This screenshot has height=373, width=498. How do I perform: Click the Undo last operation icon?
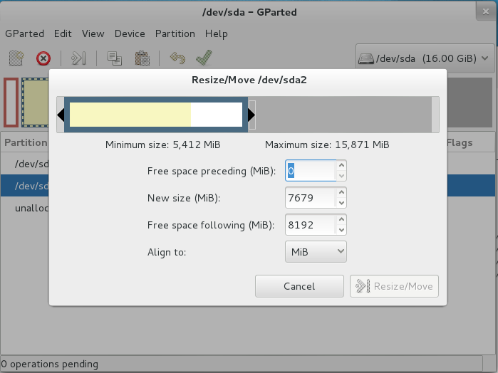pyautogui.click(x=177, y=58)
